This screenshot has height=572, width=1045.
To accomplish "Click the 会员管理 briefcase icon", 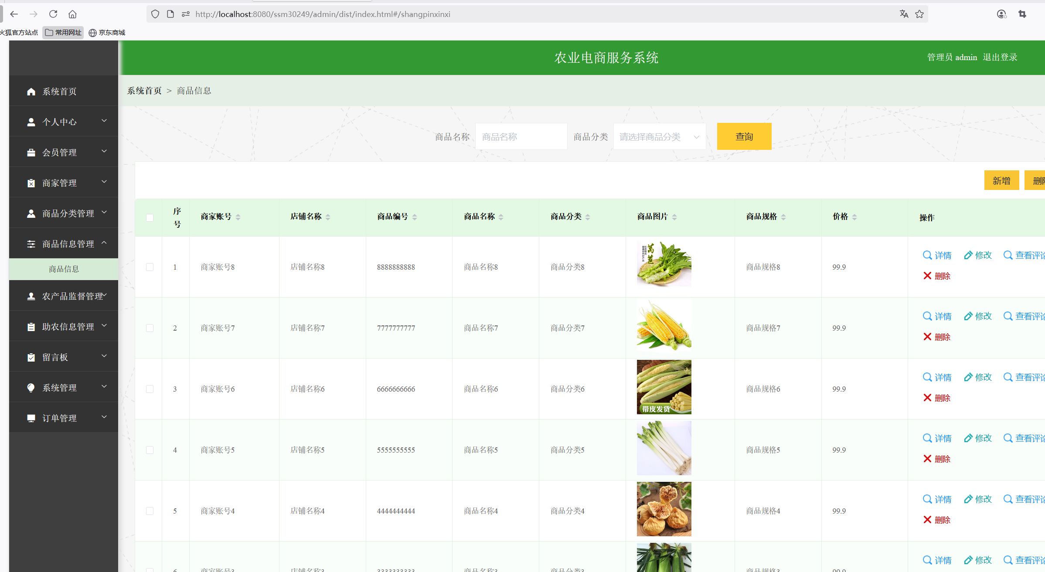I will point(31,152).
